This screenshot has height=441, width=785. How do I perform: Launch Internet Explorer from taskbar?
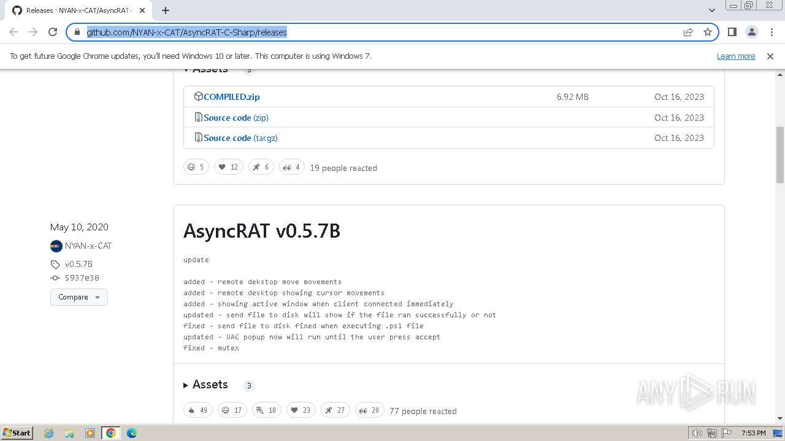(x=49, y=433)
